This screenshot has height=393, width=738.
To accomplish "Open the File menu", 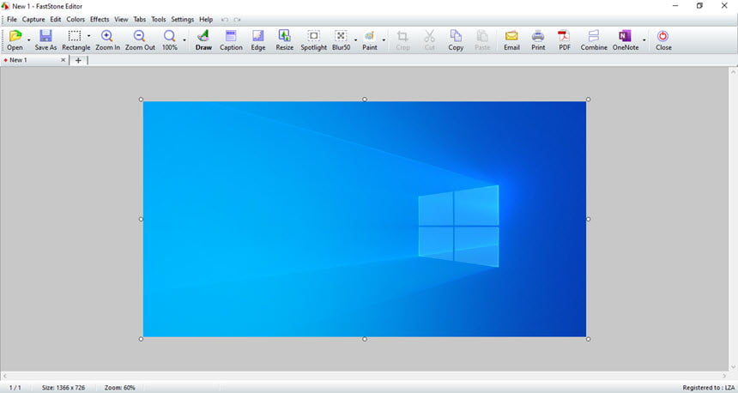I will point(12,19).
